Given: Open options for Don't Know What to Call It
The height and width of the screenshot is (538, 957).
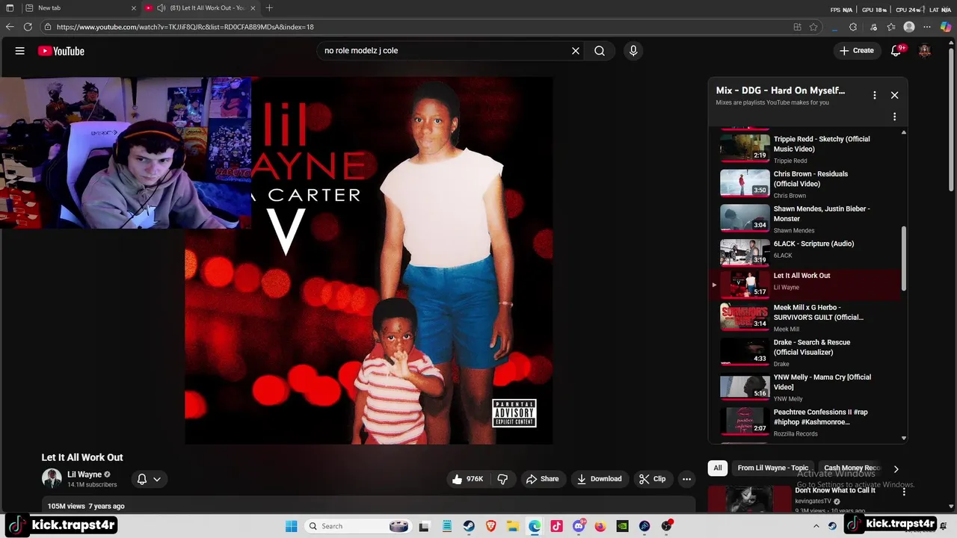Looking at the screenshot, I should (x=904, y=492).
